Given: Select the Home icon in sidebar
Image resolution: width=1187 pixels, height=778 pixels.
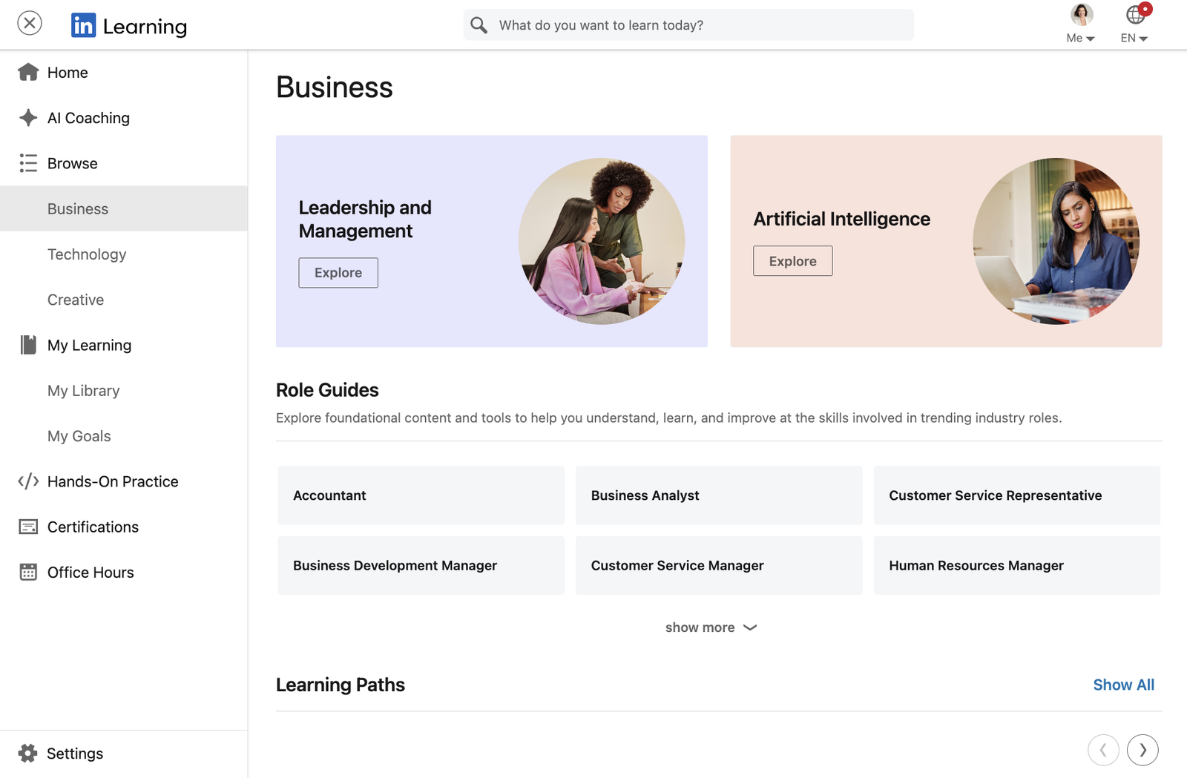Looking at the screenshot, I should click(28, 72).
